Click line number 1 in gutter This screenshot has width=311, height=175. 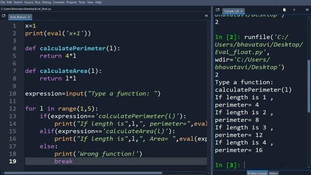click(14, 26)
